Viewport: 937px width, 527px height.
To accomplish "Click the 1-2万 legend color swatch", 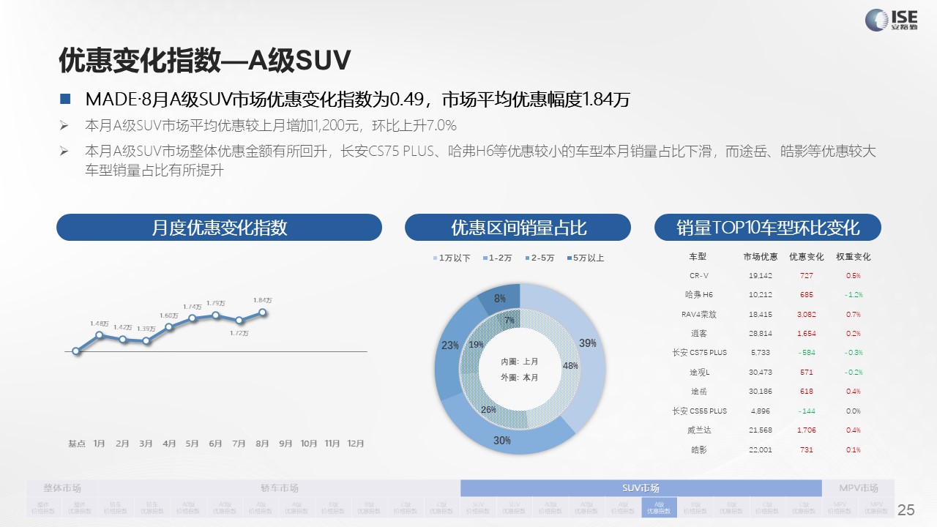I will point(484,258).
